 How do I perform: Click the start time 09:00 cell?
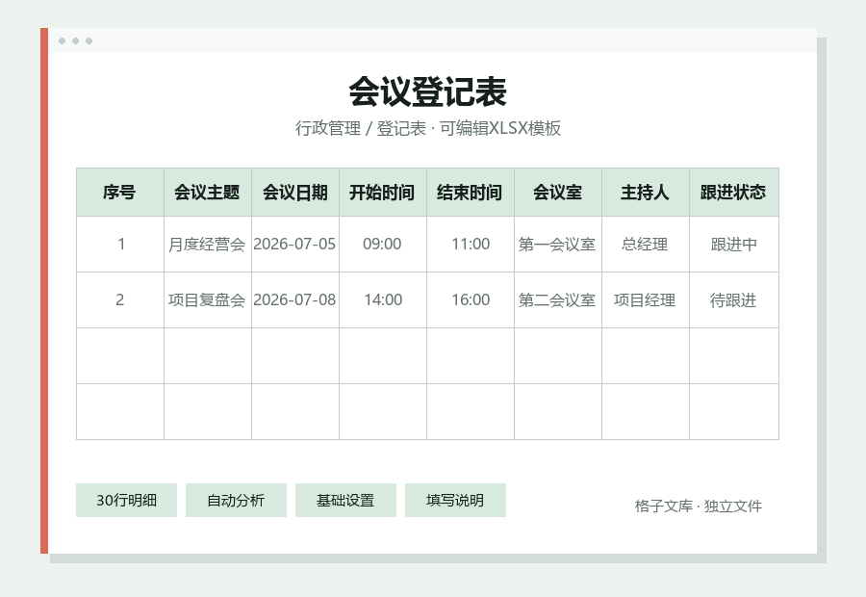tap(383, 244)
